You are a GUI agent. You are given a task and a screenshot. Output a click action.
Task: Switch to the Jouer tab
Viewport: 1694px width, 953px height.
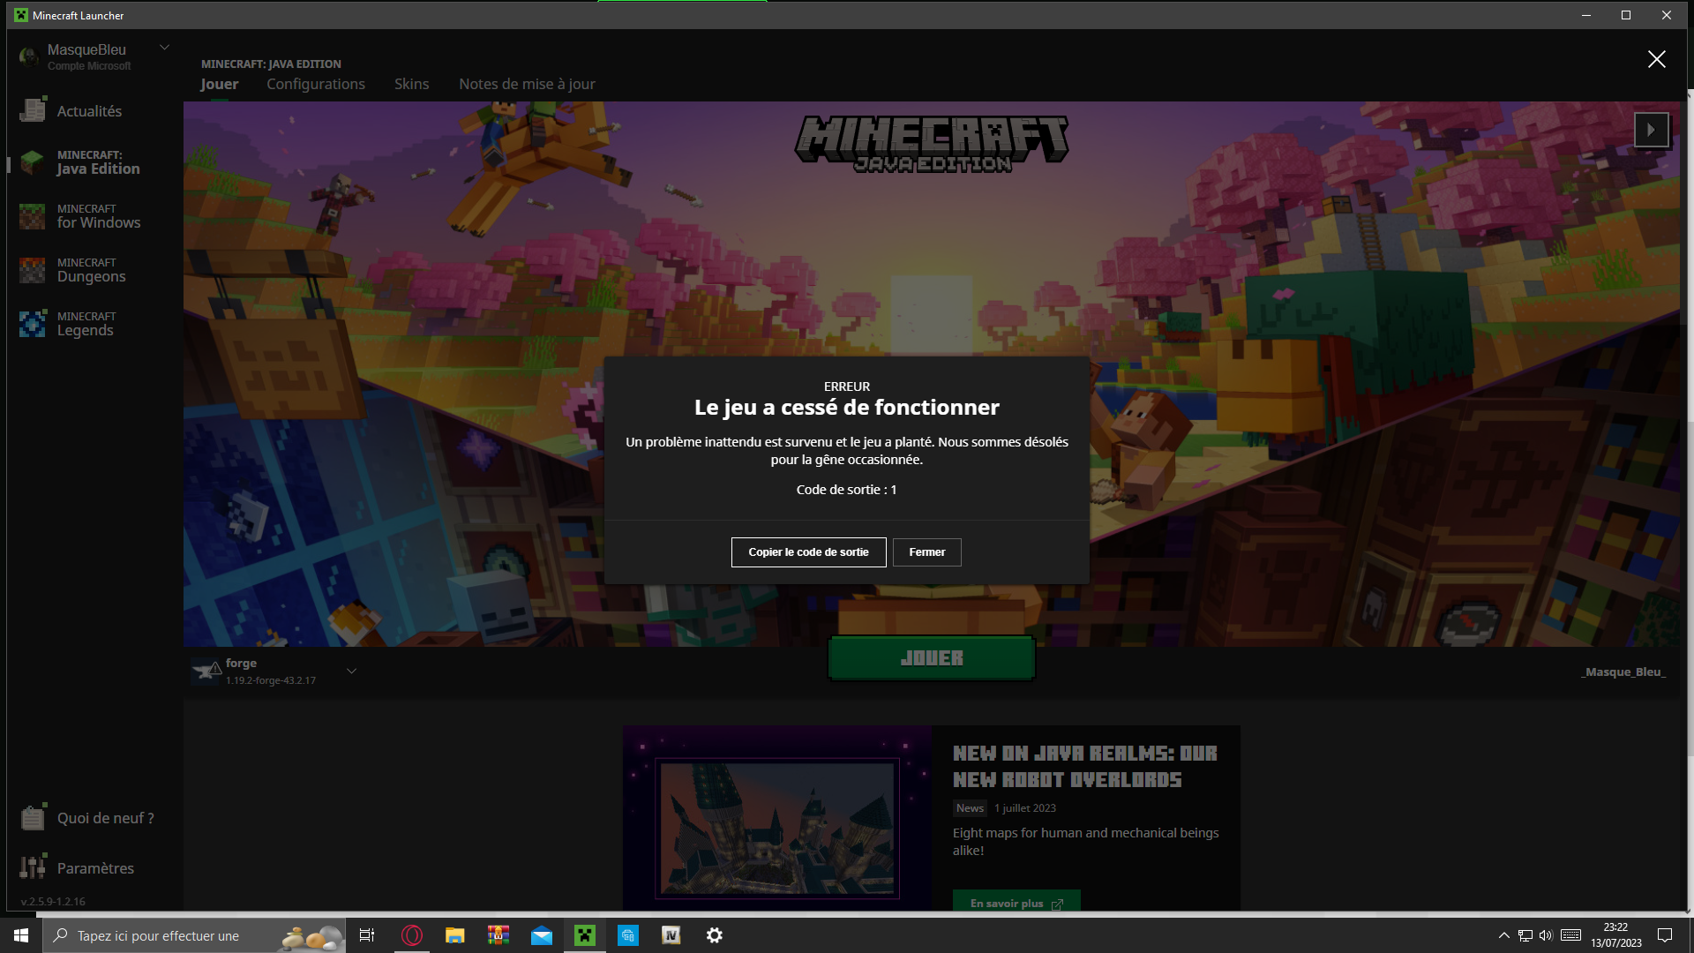[x=219, y=84]
